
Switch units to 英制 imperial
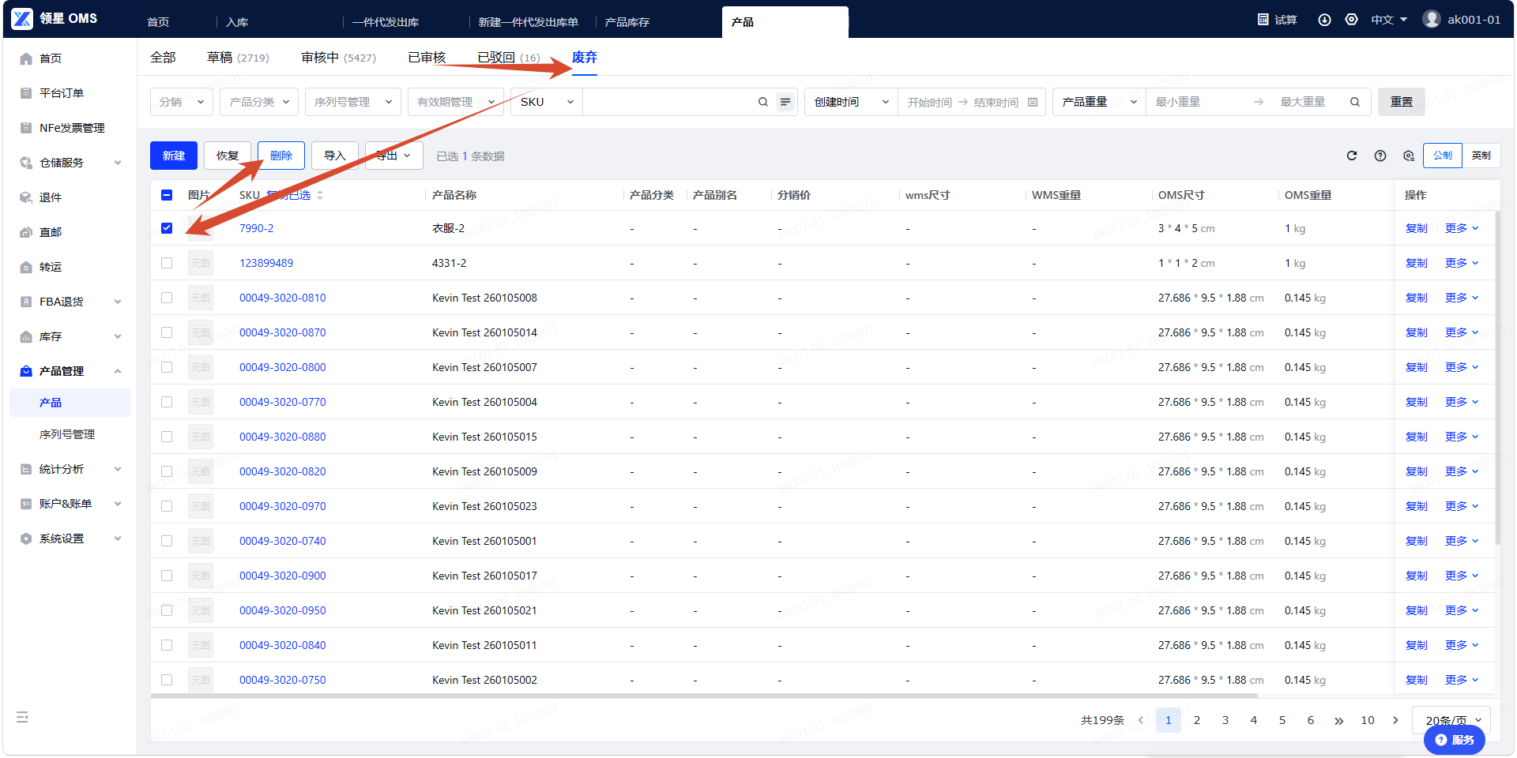tap(1481, 156)
